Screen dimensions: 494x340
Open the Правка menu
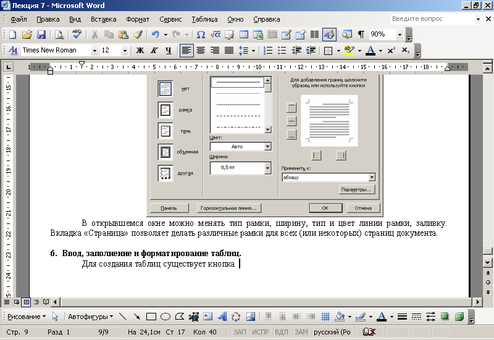48,19
